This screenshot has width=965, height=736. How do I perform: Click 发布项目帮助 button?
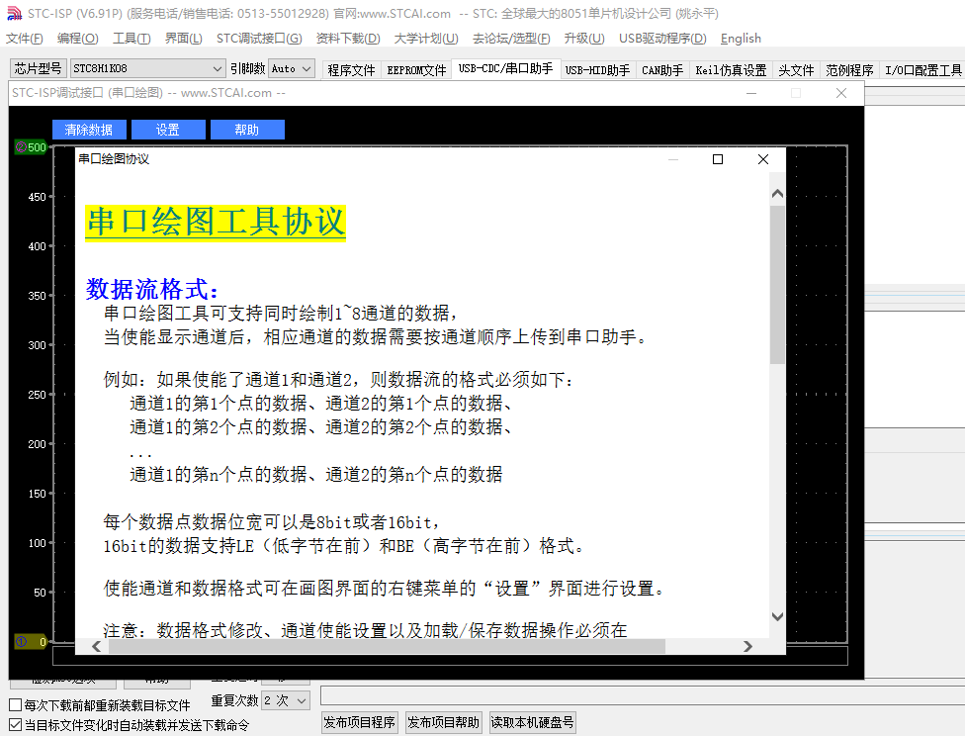click(x=443, y=722)
